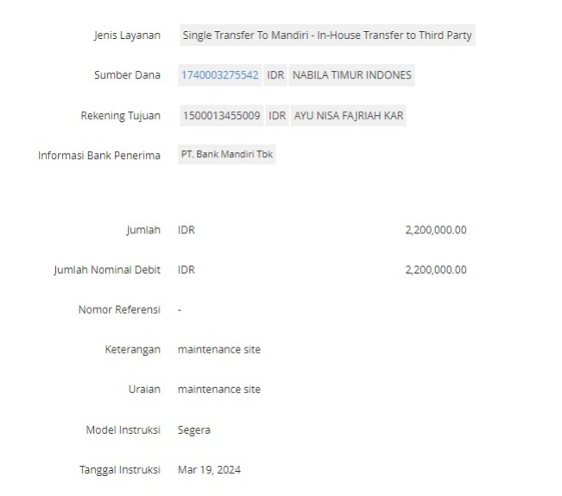Viewport: 562px width, 496px height.
Task: Click the Sumber Dana IDR currency box
Action: point(275,75)
